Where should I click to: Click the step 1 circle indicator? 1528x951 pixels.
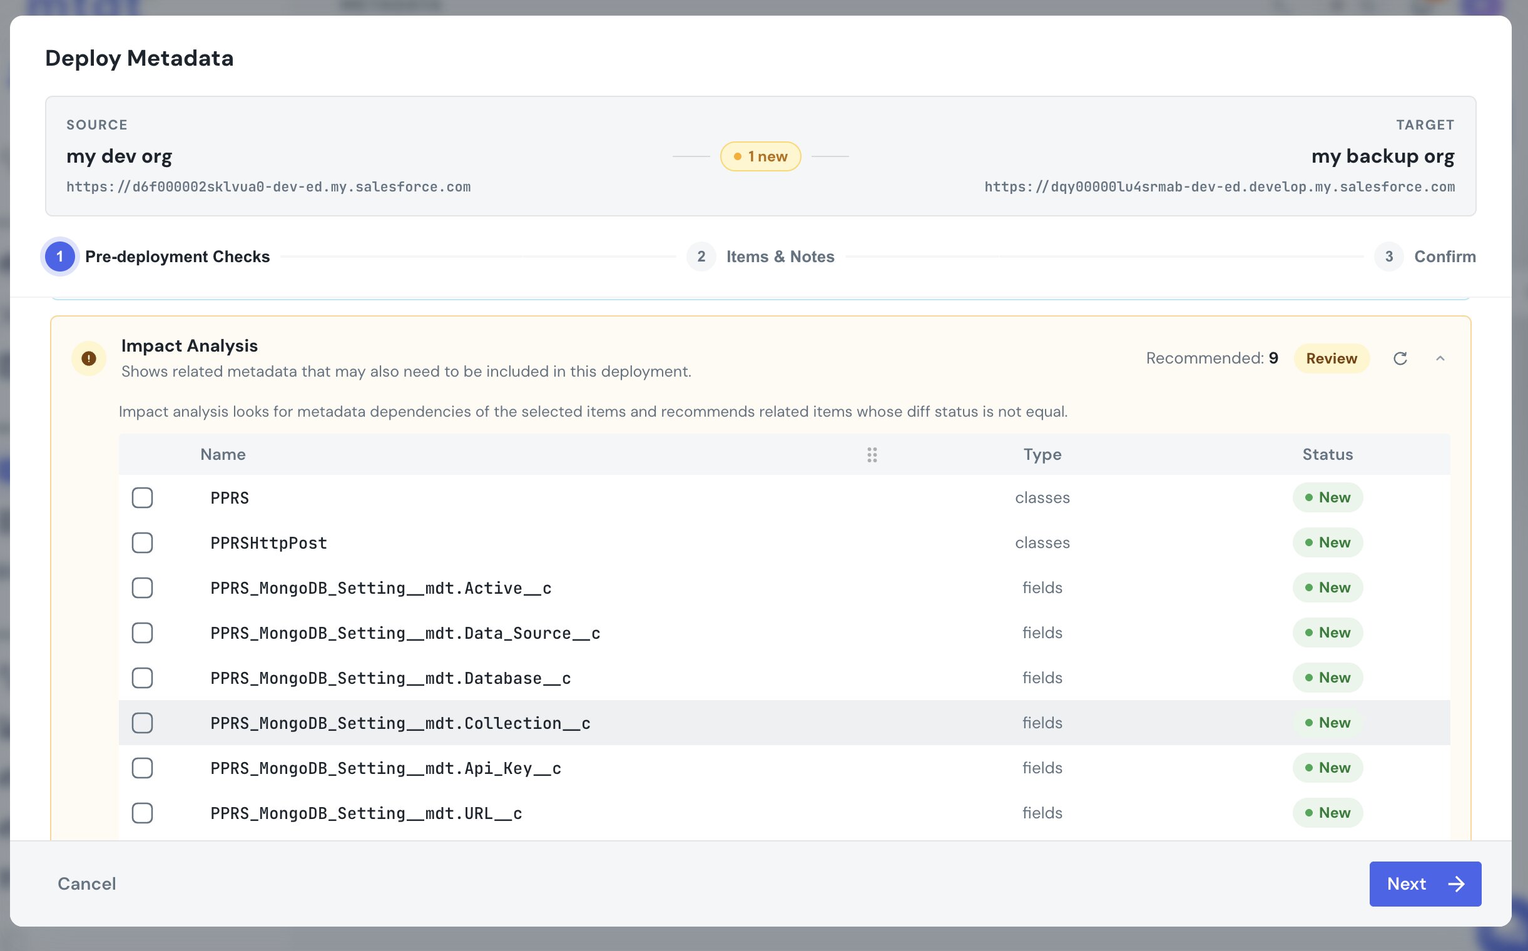click(60, 257)
